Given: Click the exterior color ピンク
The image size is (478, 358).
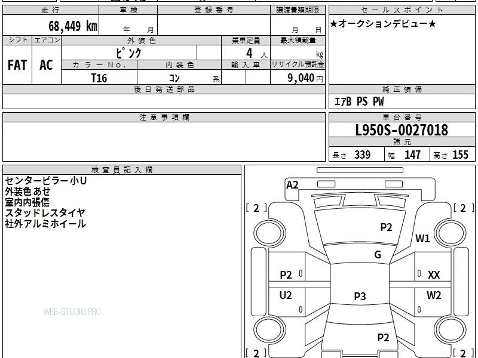Looking at the screenshot, I should 129,53.
